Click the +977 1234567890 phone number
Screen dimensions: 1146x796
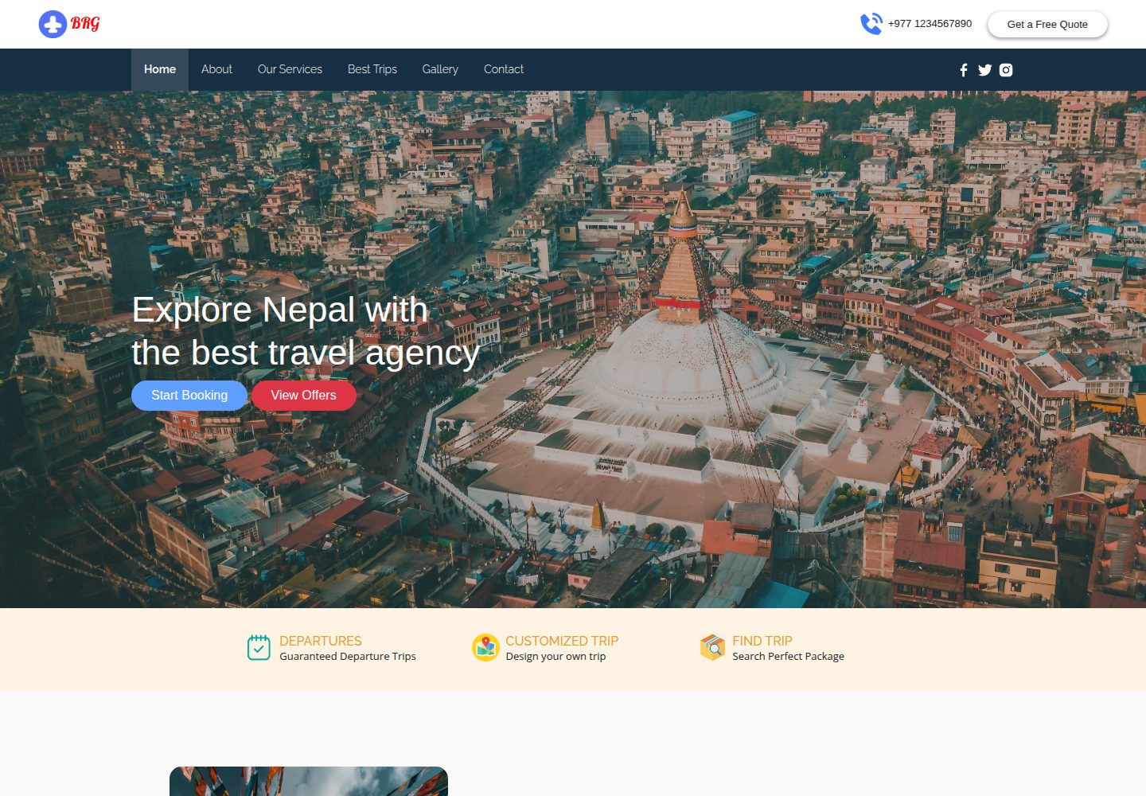[930, 24]
